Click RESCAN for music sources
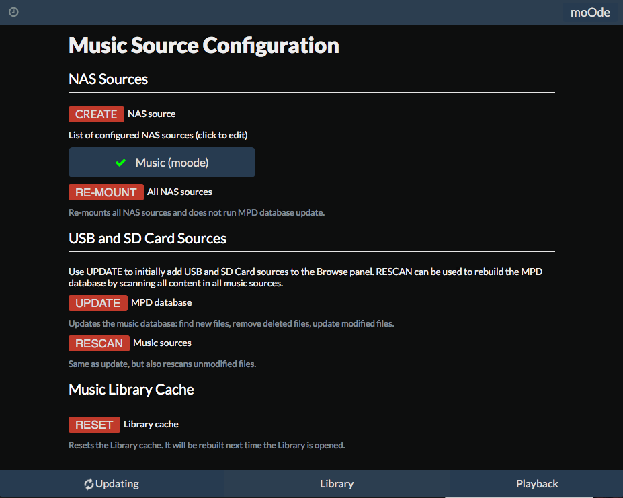This screenshot has height=498, width=623. (x=99, y=343)
